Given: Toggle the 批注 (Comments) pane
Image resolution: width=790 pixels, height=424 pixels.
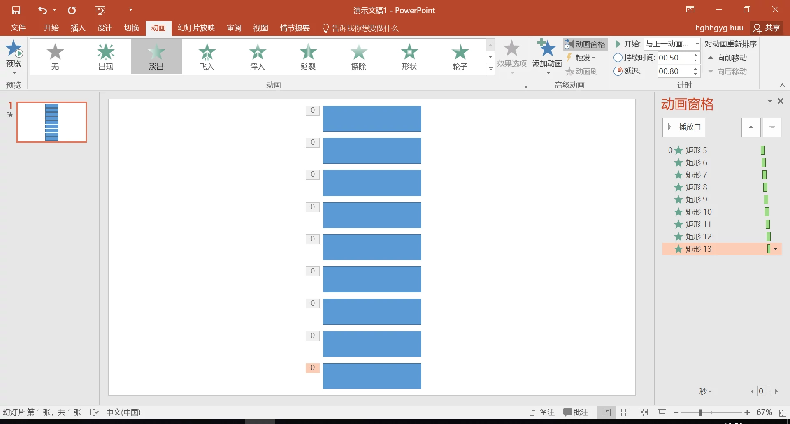Looking at the screenshot, I should coord(576,412).
